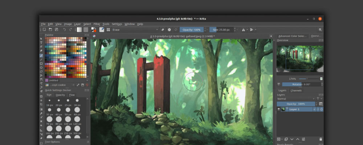Screen dimensions: 363x145
Task: Expand the Untitled palette group dropdown
Action: pyautogui.click(x=65, y=80)
